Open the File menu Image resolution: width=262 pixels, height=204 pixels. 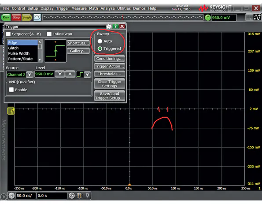pyautogui.click(x=6, y=8)
